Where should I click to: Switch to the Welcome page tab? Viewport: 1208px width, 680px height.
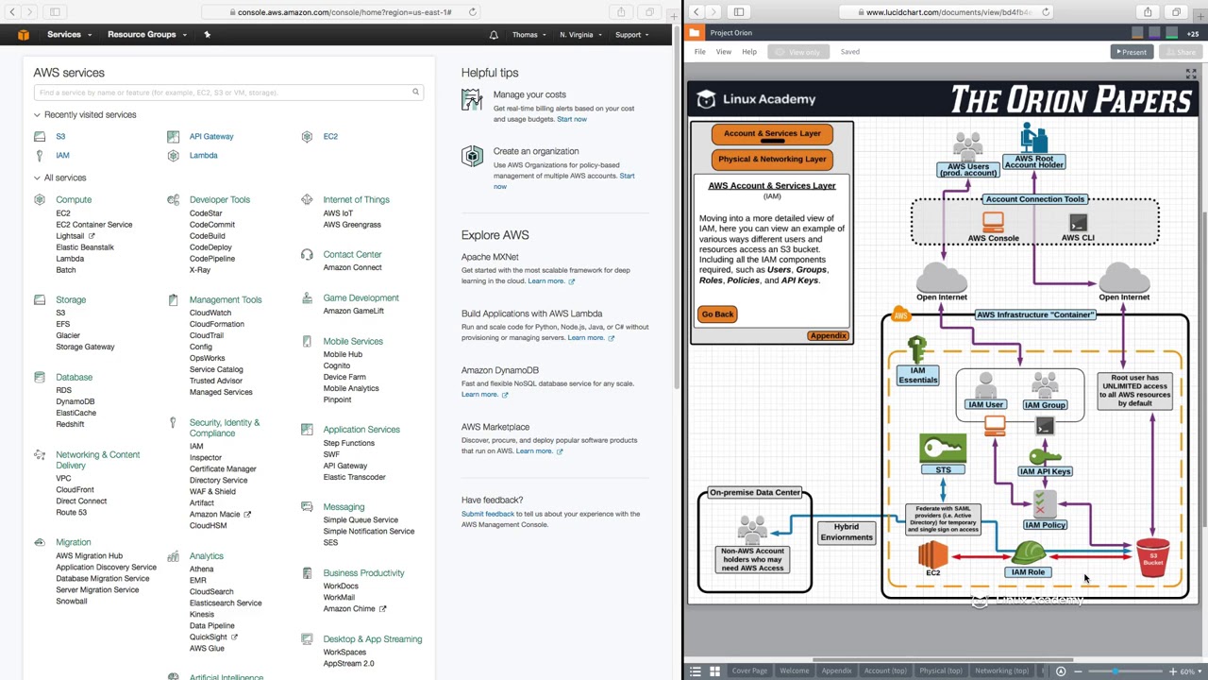(x=795, y=671)
